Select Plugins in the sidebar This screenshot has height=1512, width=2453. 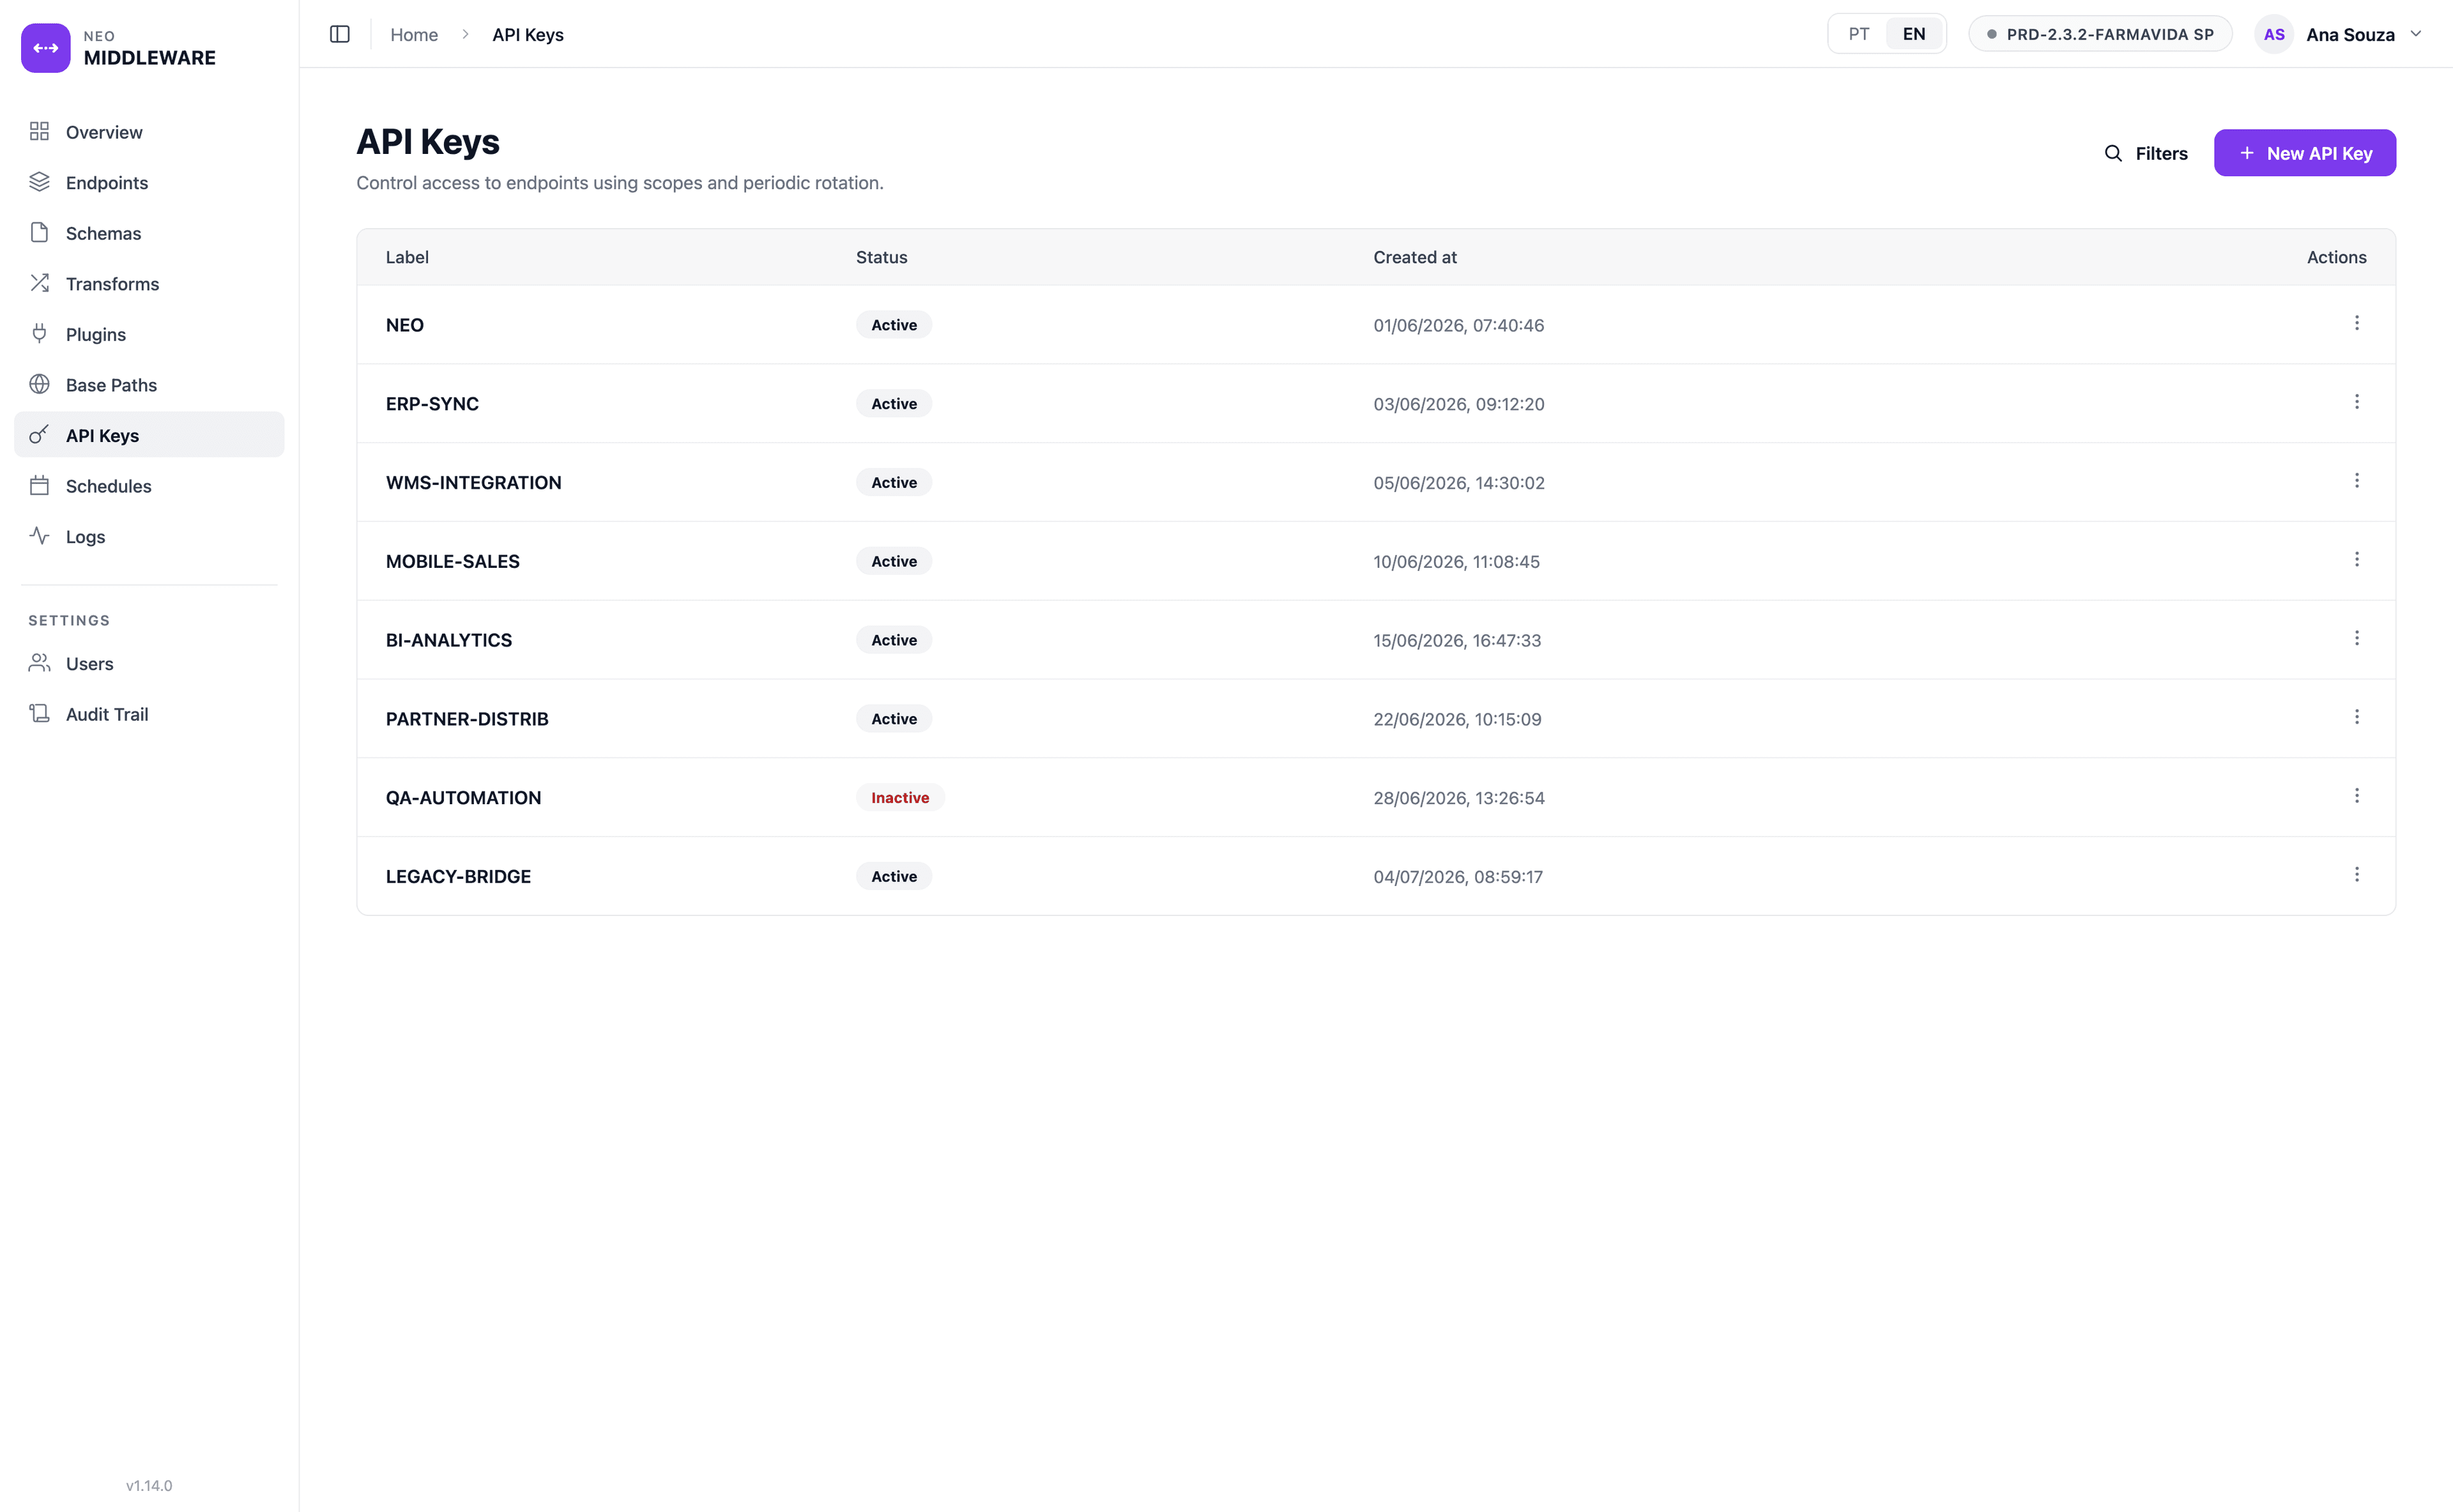click(149, 334)
